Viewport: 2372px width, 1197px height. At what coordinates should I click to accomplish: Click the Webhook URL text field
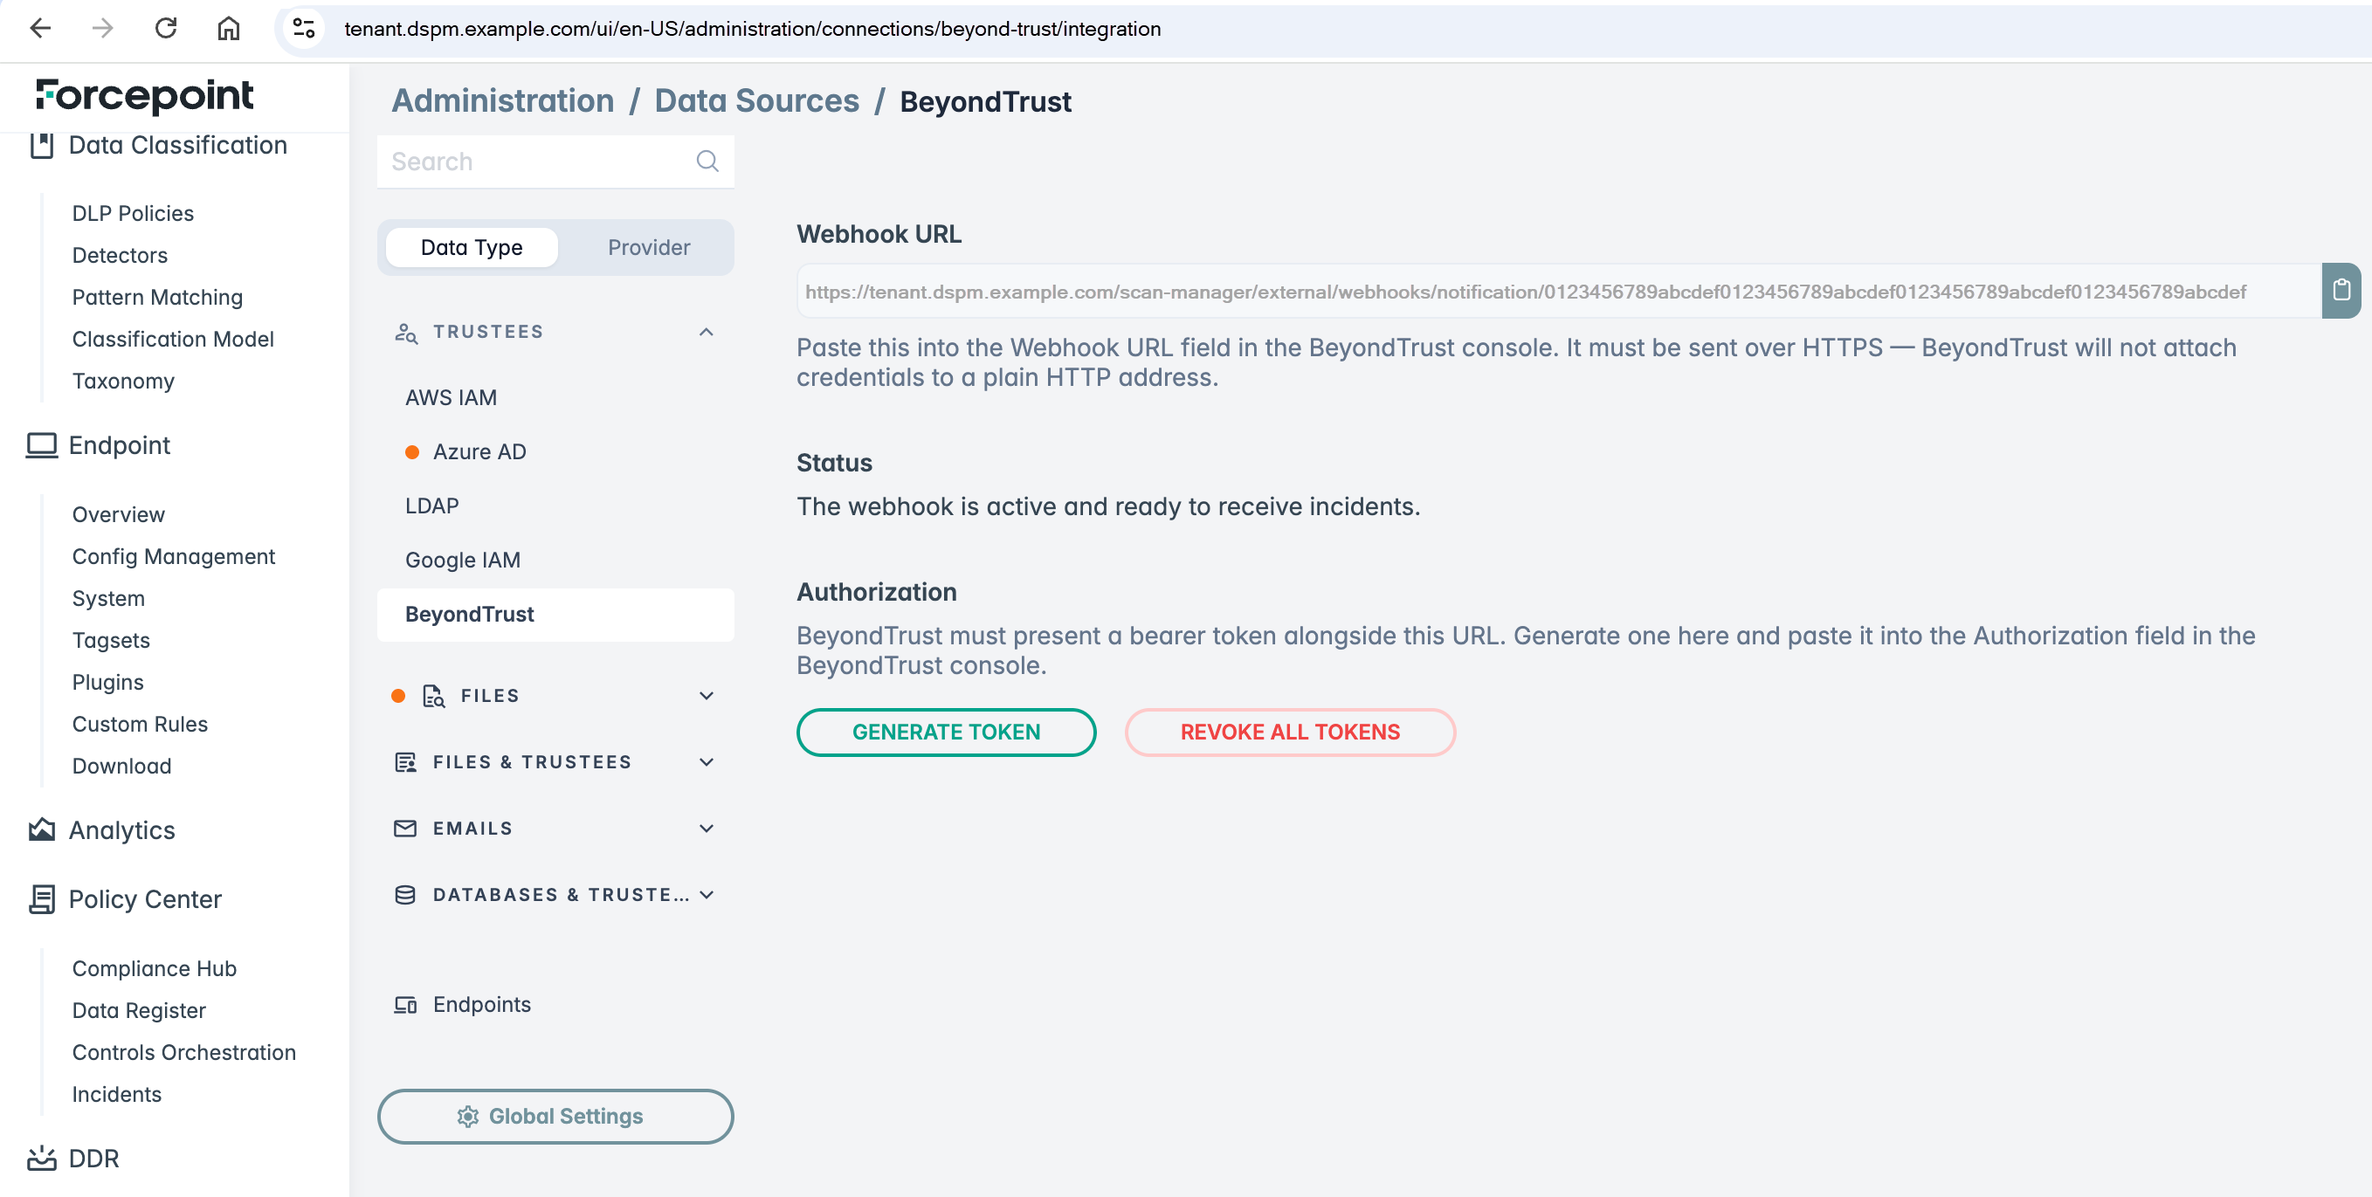(x=1558, y=291)
